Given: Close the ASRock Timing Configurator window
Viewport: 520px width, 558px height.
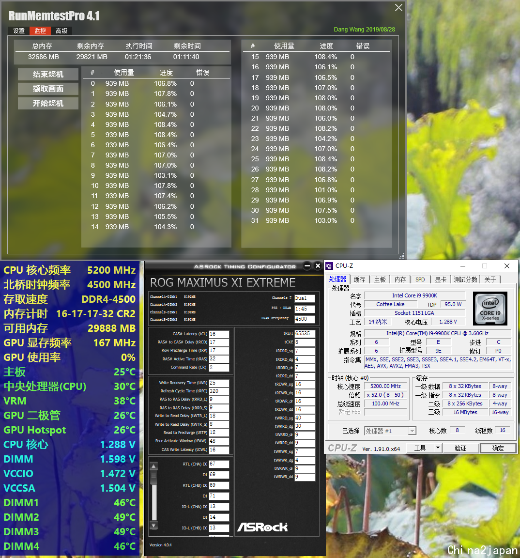Looking at the screenshot, I should pyautogui.click(x=318, y=266).
